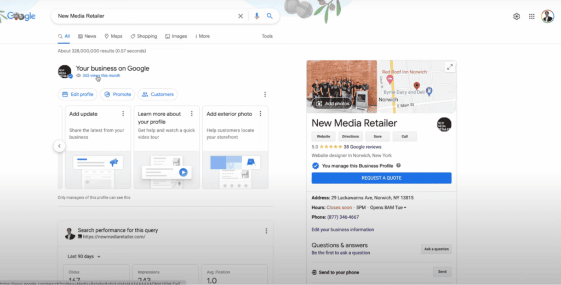
Task: Click the Google logo
Action: 21,16
